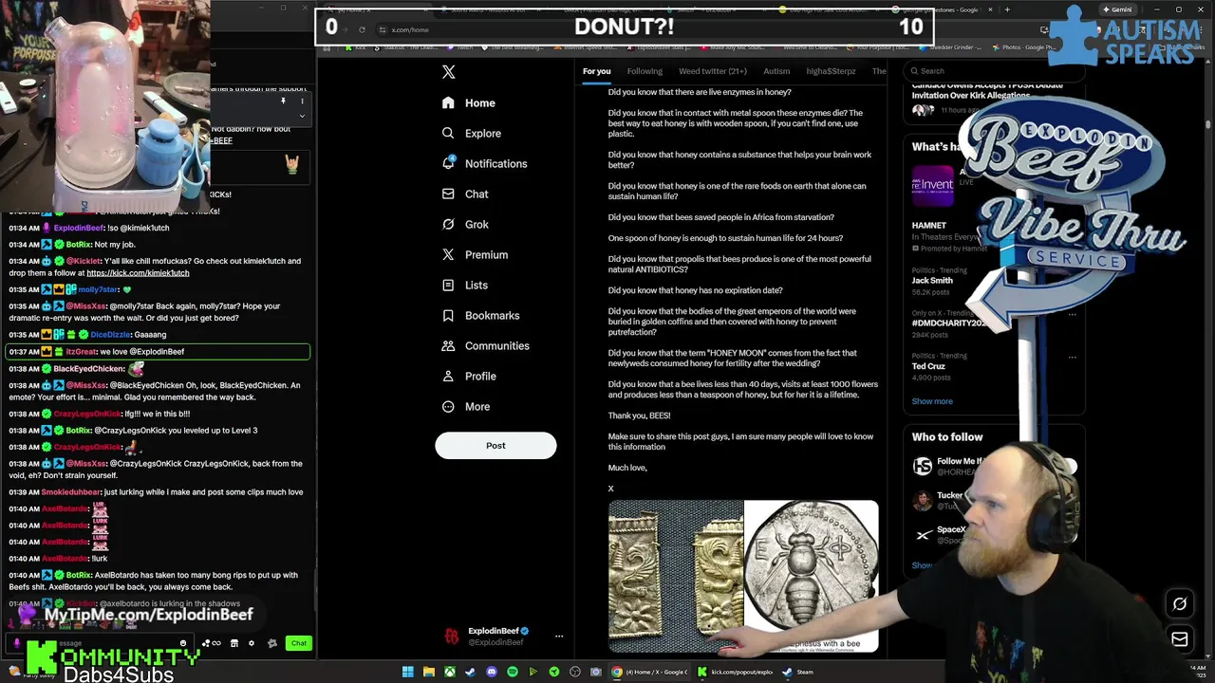Click the highlighted itzGreat chat message
The width and height of the screenshot is (1215, 683).
(158, 352)
